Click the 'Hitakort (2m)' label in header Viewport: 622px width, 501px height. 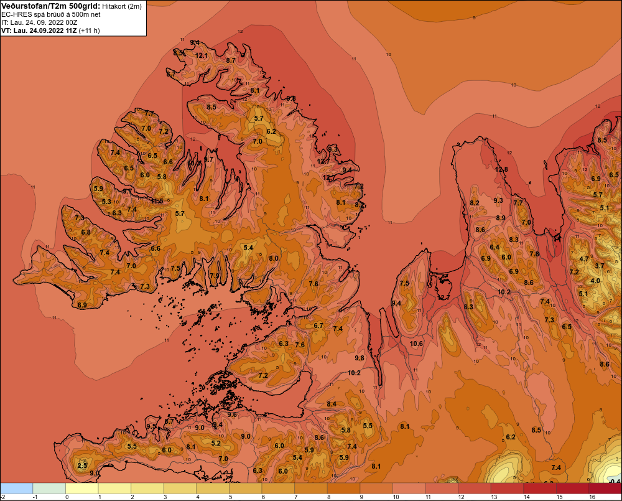pos(122,6)
